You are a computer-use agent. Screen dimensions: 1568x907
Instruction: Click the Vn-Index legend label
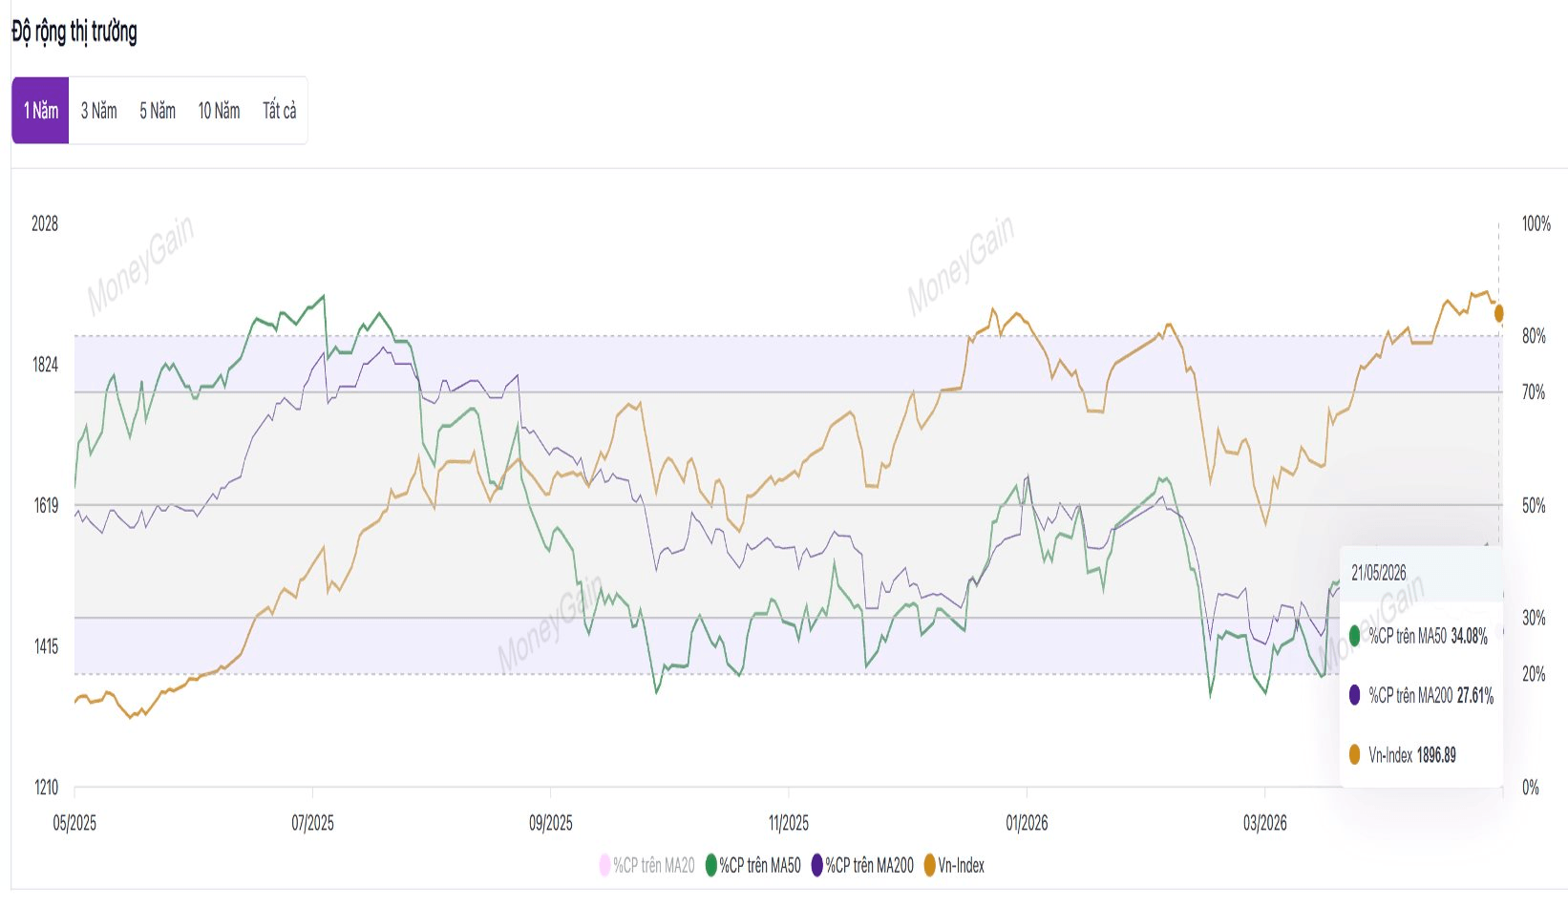point(961,866)
